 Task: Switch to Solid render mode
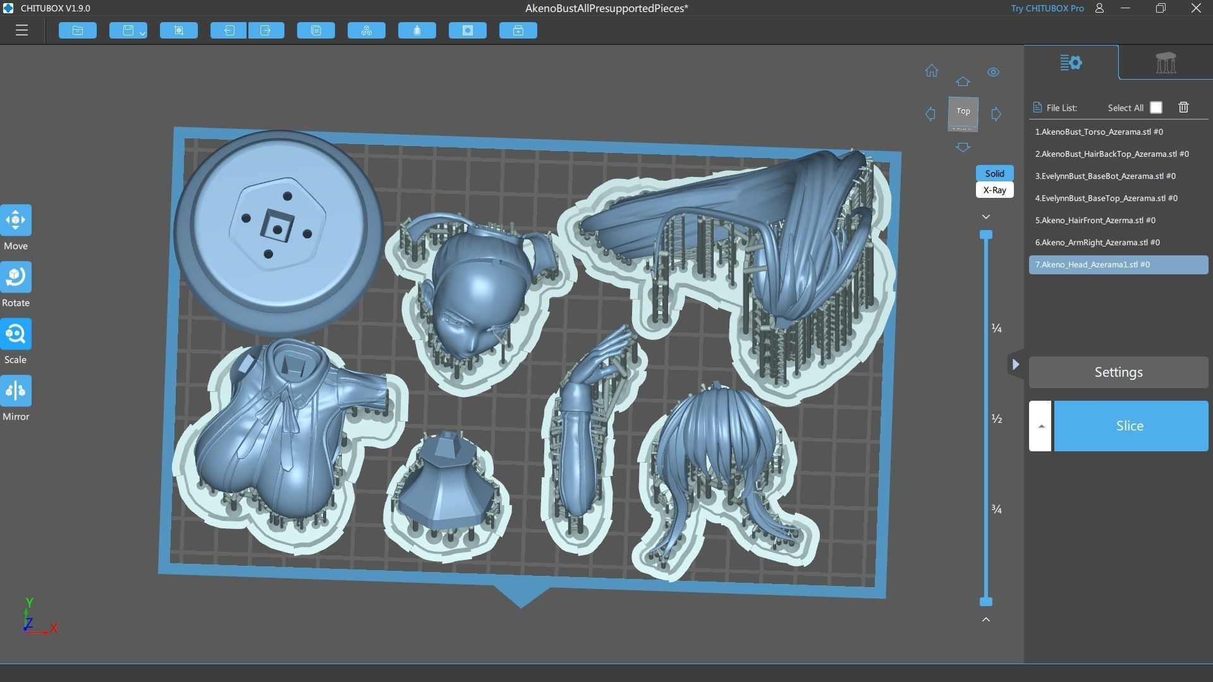(994, 173)
